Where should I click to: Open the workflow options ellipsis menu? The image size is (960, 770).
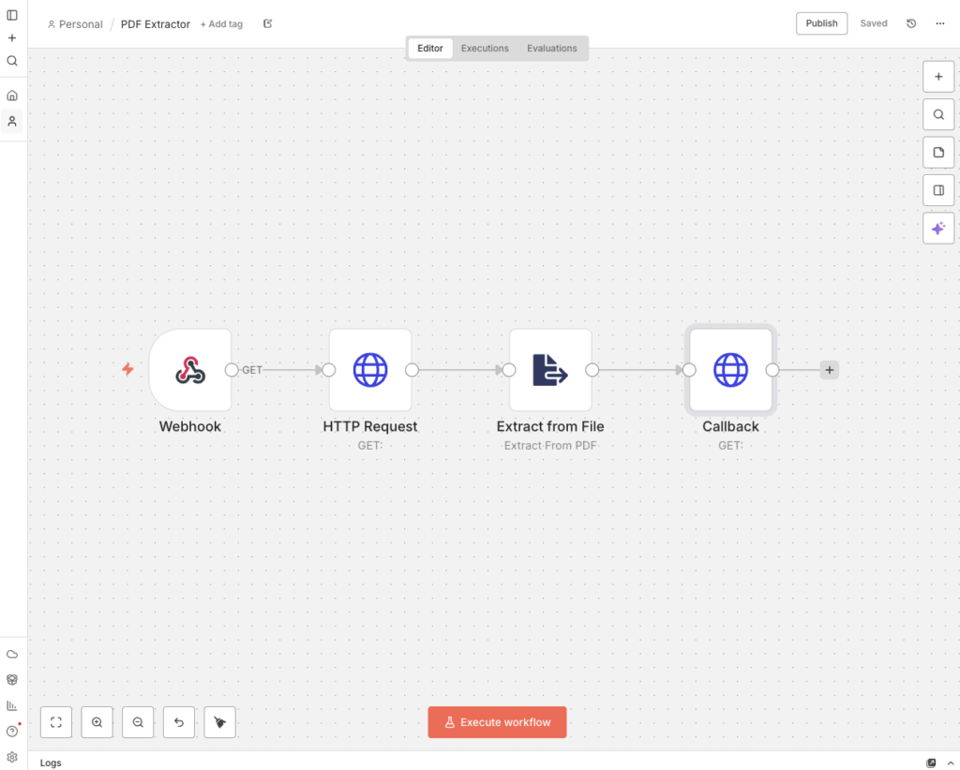pos(939,22)
